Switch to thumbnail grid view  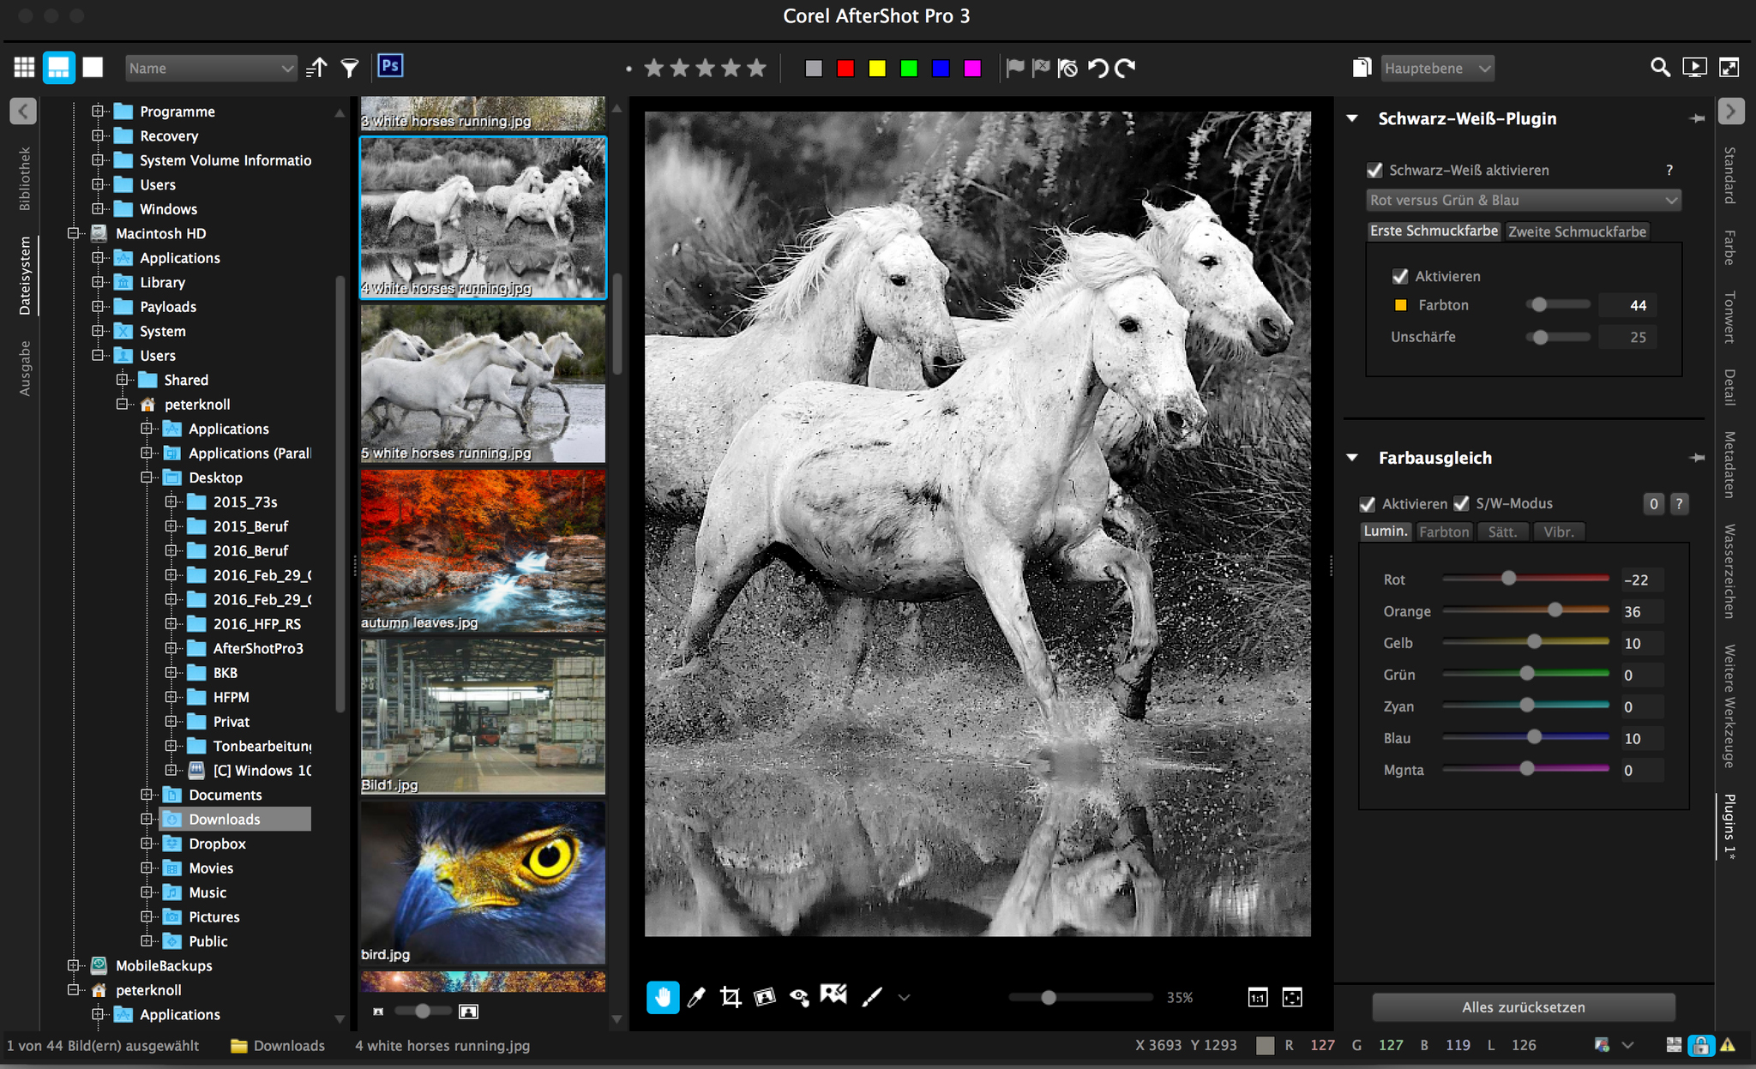(x=24, y=68)
